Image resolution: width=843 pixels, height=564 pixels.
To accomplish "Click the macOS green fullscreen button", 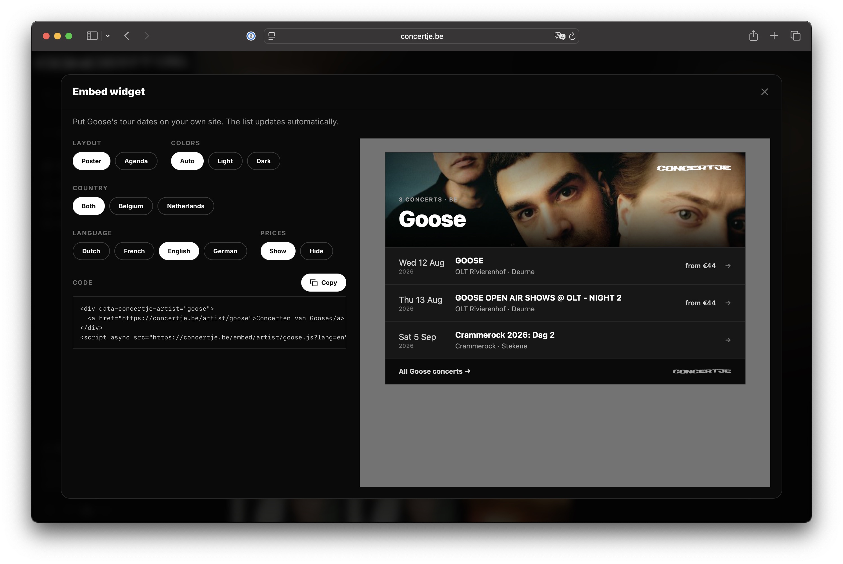I will (x=69, y=36).
